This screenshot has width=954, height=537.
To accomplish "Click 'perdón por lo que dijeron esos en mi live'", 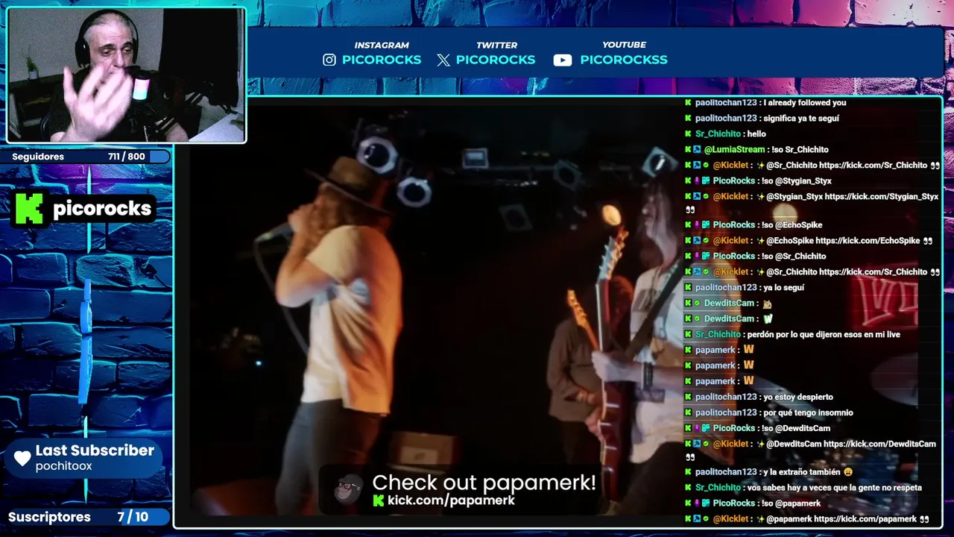I will tap(822, 335).
